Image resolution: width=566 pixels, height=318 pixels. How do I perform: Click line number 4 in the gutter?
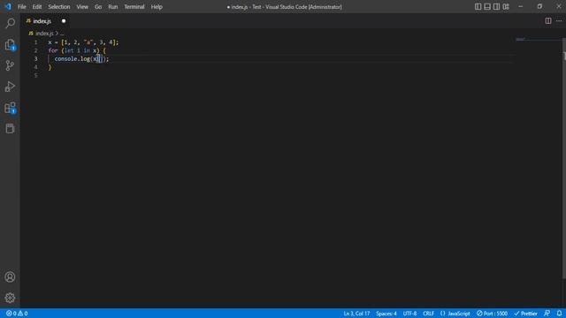(x=35, y=67)
